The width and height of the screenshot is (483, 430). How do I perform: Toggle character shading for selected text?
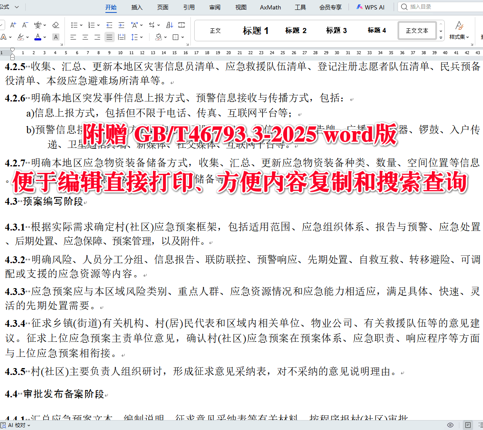click(56, 37)
